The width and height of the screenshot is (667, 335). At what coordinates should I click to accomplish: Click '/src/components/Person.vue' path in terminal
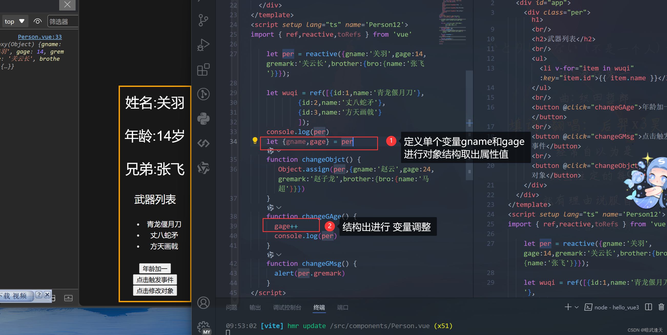[x=379, y=326]
